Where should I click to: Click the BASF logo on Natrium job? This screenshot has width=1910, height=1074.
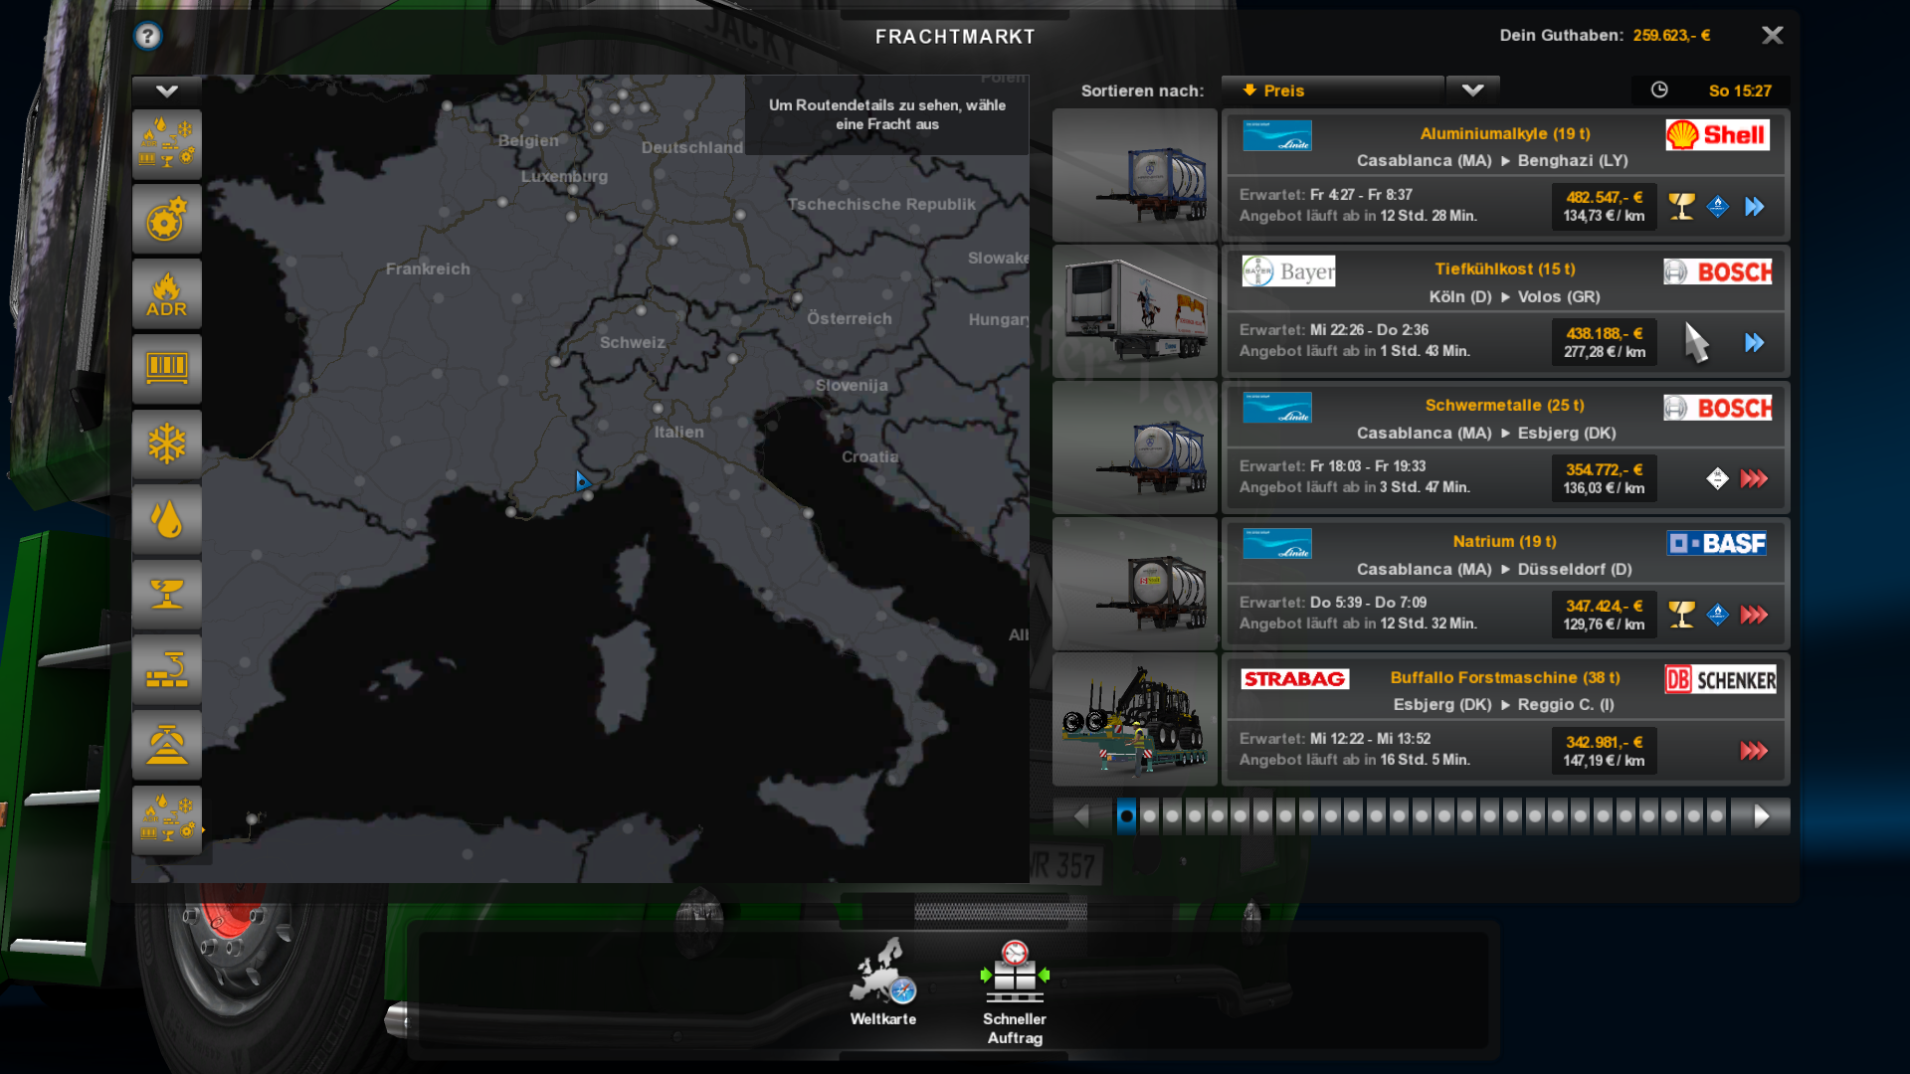[x=1717, y=543]
